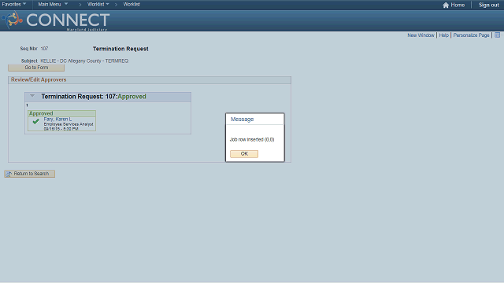Click the green approved checkmark icon

point(35,121)
